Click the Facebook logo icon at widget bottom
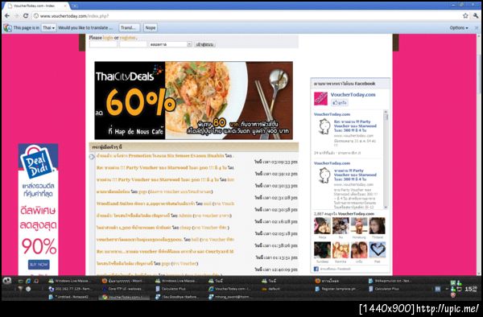This screenshot has height=317, width=483. click(316, 269)
